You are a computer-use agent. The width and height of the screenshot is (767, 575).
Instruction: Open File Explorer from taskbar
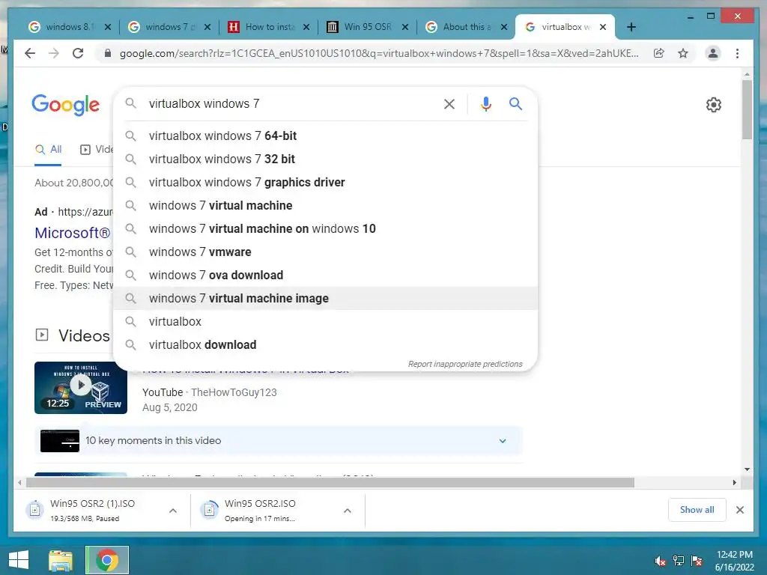click(x=61, y=560)
